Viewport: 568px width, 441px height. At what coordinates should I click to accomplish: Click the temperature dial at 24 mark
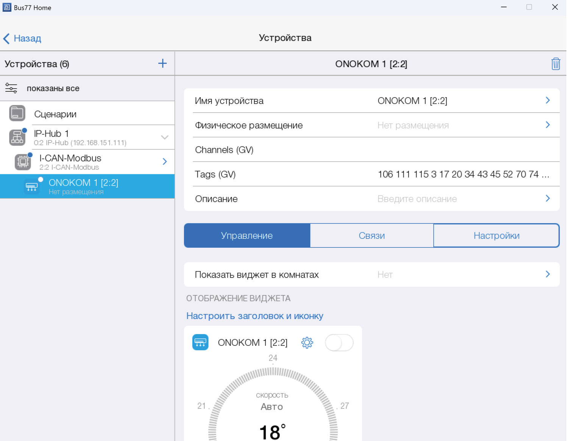273,370
